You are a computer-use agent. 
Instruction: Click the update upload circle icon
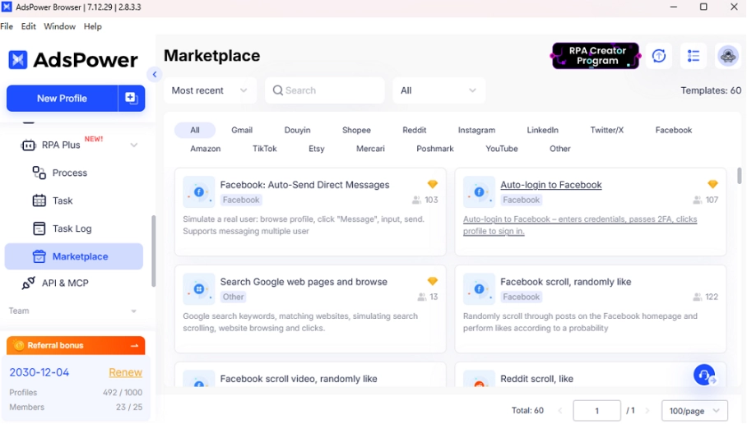(659, 56)
